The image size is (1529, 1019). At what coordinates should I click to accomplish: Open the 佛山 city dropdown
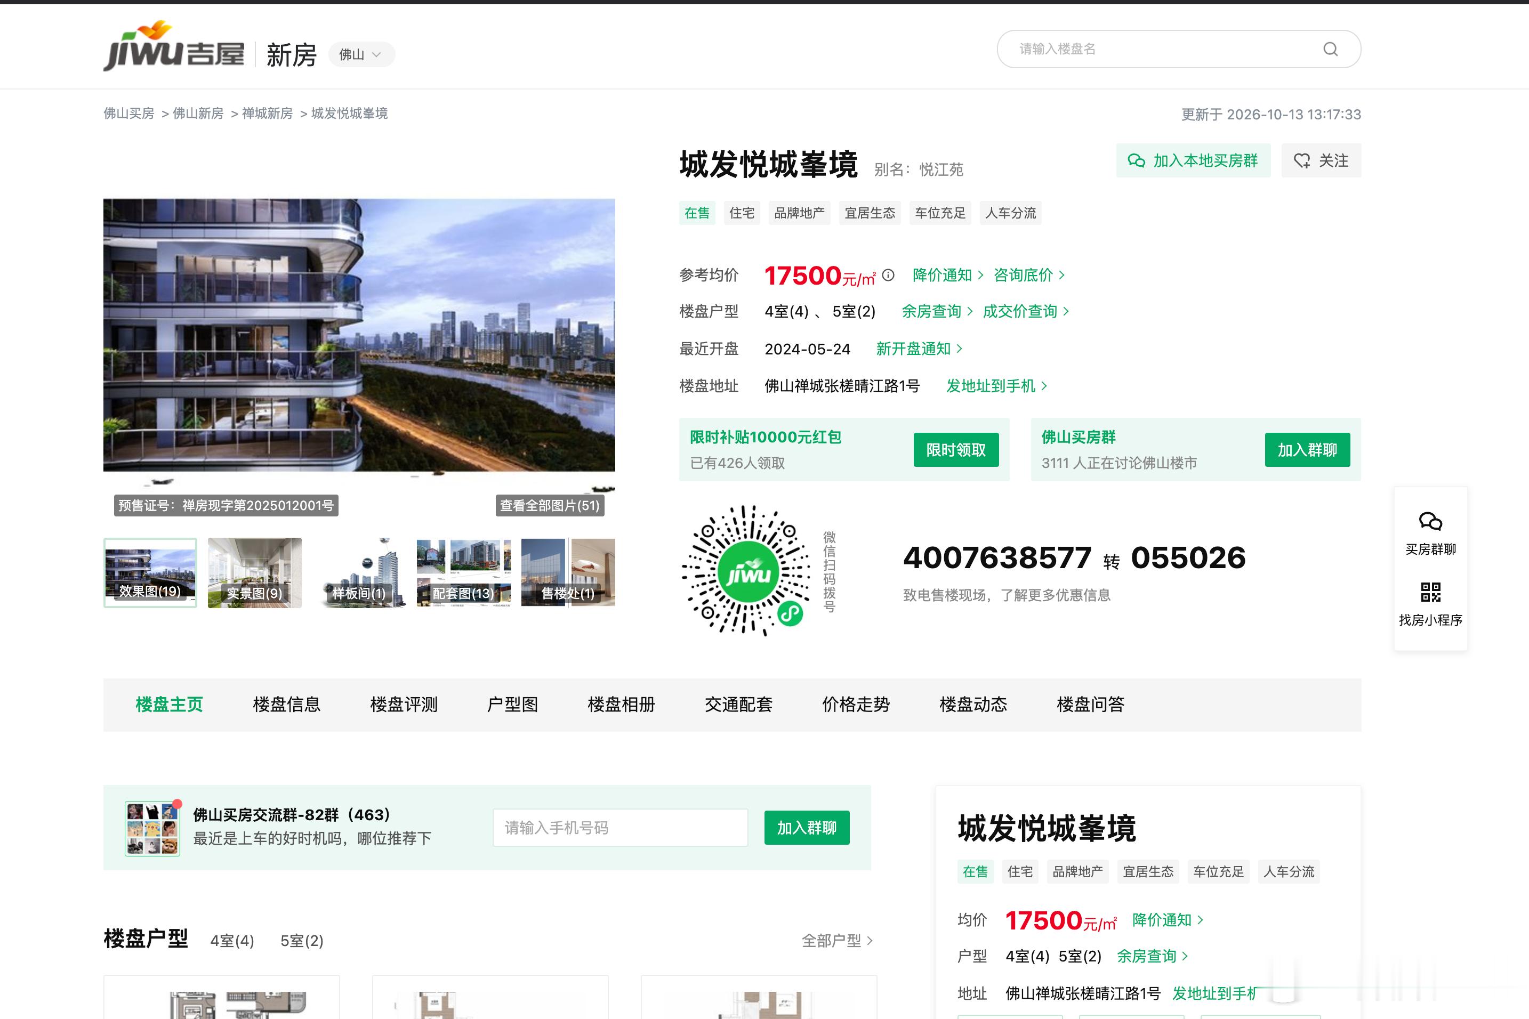coord(361,54)
